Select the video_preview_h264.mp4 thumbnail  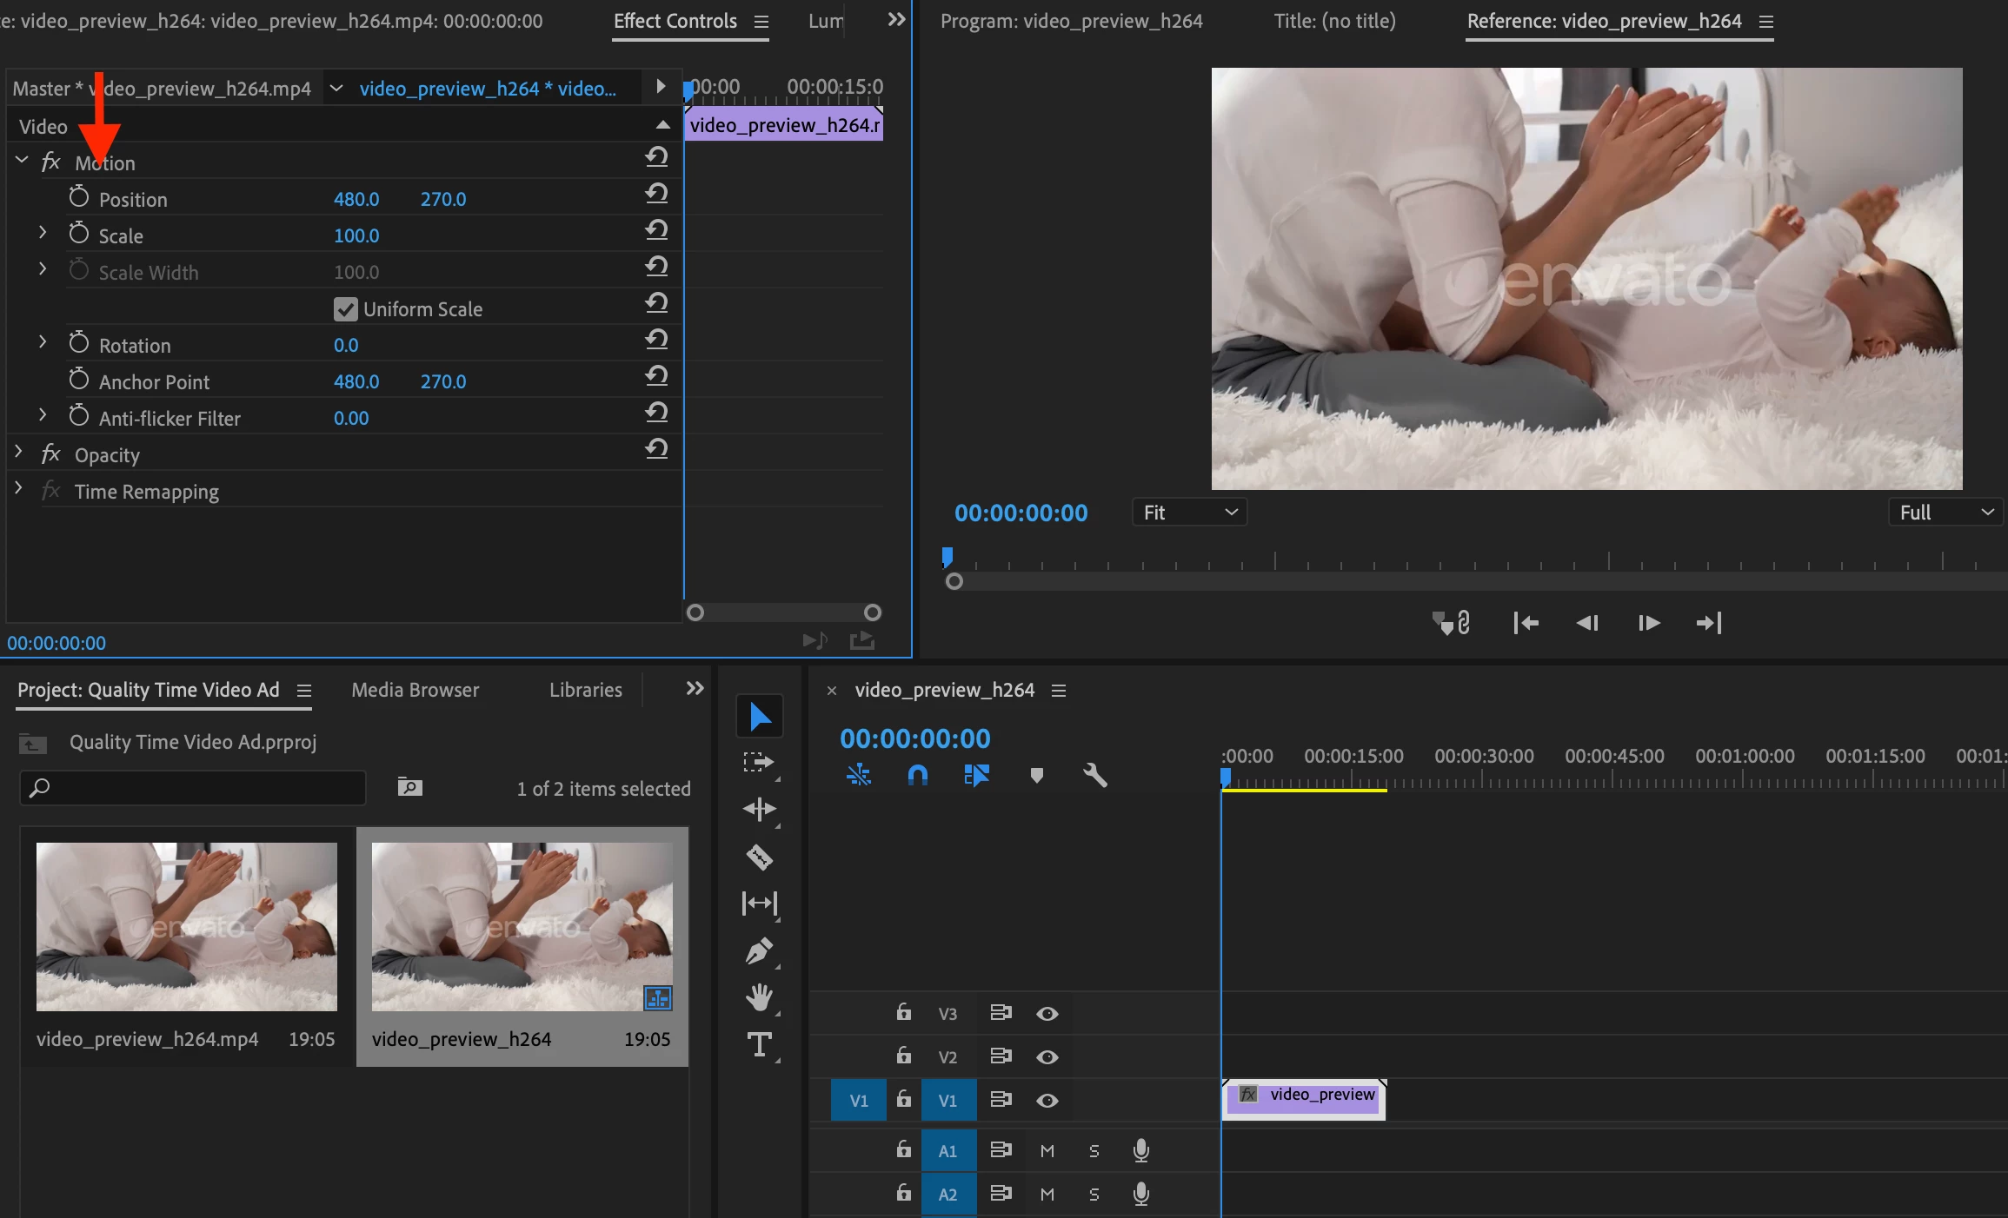coord(186,926)
